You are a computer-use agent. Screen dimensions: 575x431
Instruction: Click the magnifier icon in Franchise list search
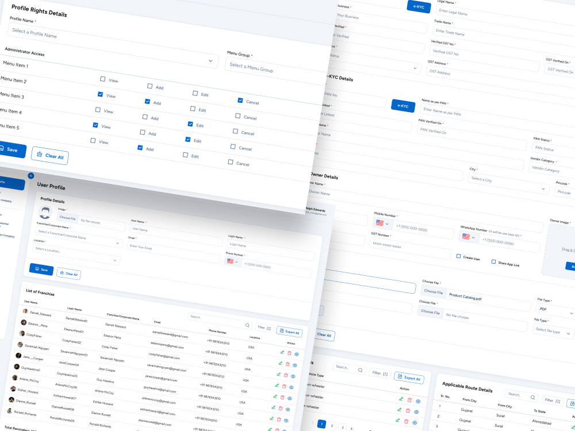click(x=247, y=325)
